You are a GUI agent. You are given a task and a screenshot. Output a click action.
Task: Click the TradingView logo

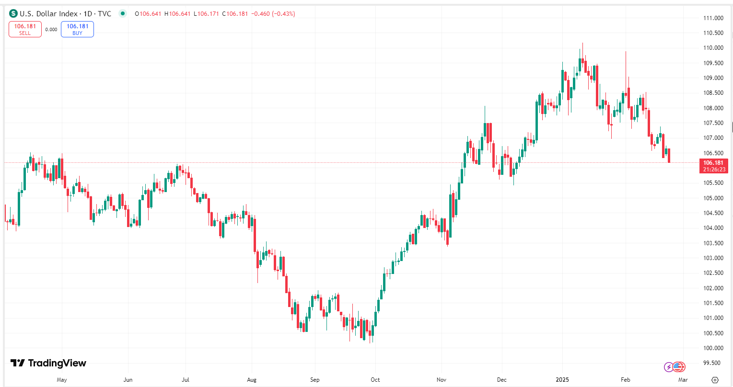tap(48, 363)
